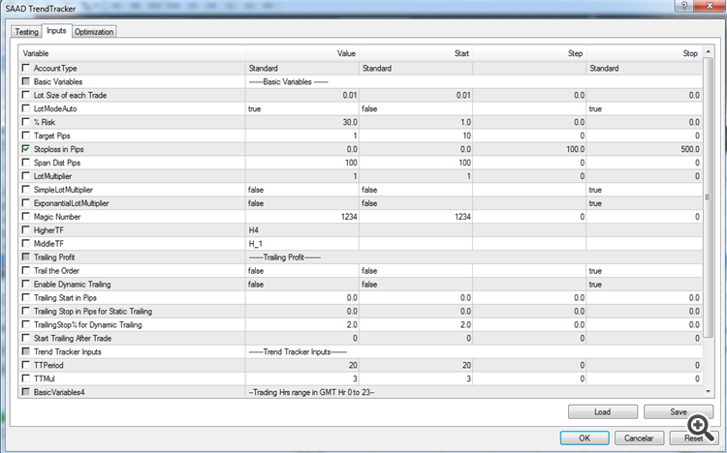727x453 pixels.
Task: Open MiddleTF value H_1
Action: pos(302,244)
